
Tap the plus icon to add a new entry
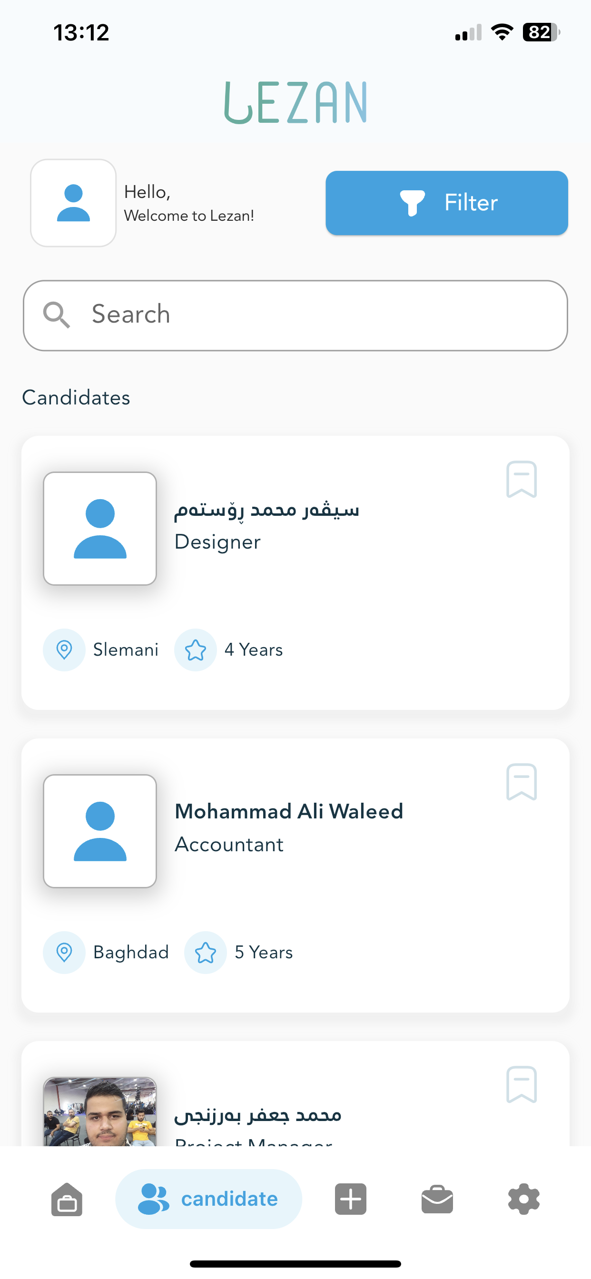tap(350, 1199)
